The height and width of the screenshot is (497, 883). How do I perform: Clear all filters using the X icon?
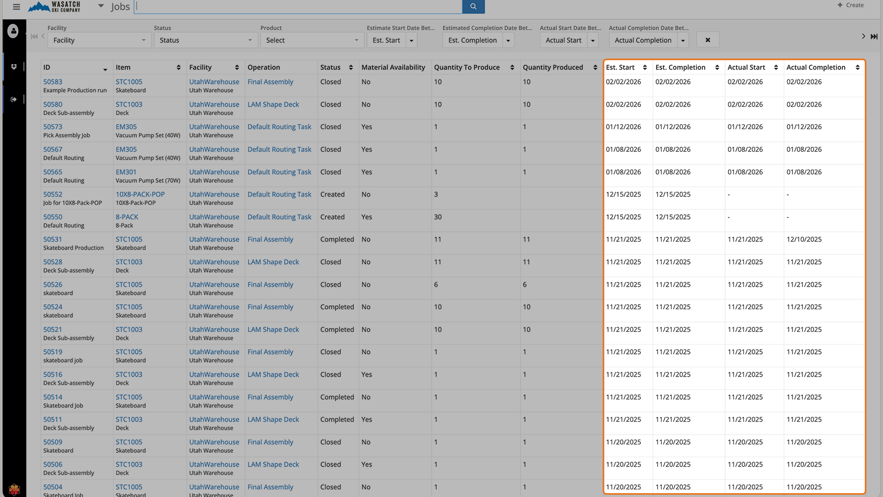coord(708,39)
